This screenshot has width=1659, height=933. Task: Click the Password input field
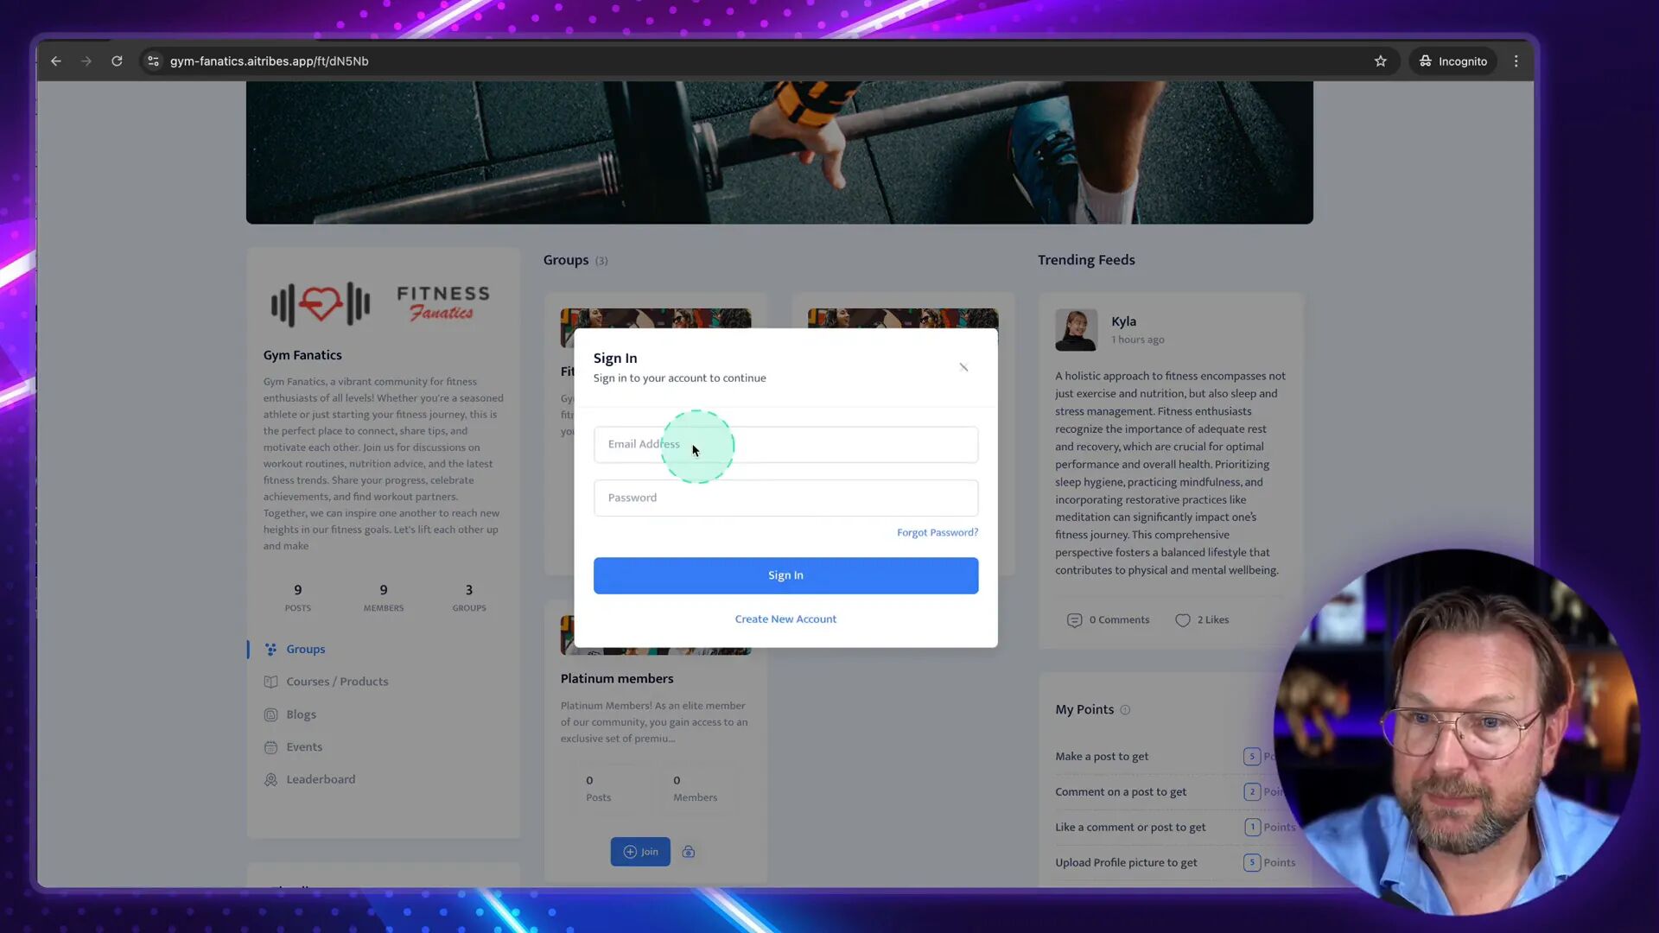[x=785, y=497]
